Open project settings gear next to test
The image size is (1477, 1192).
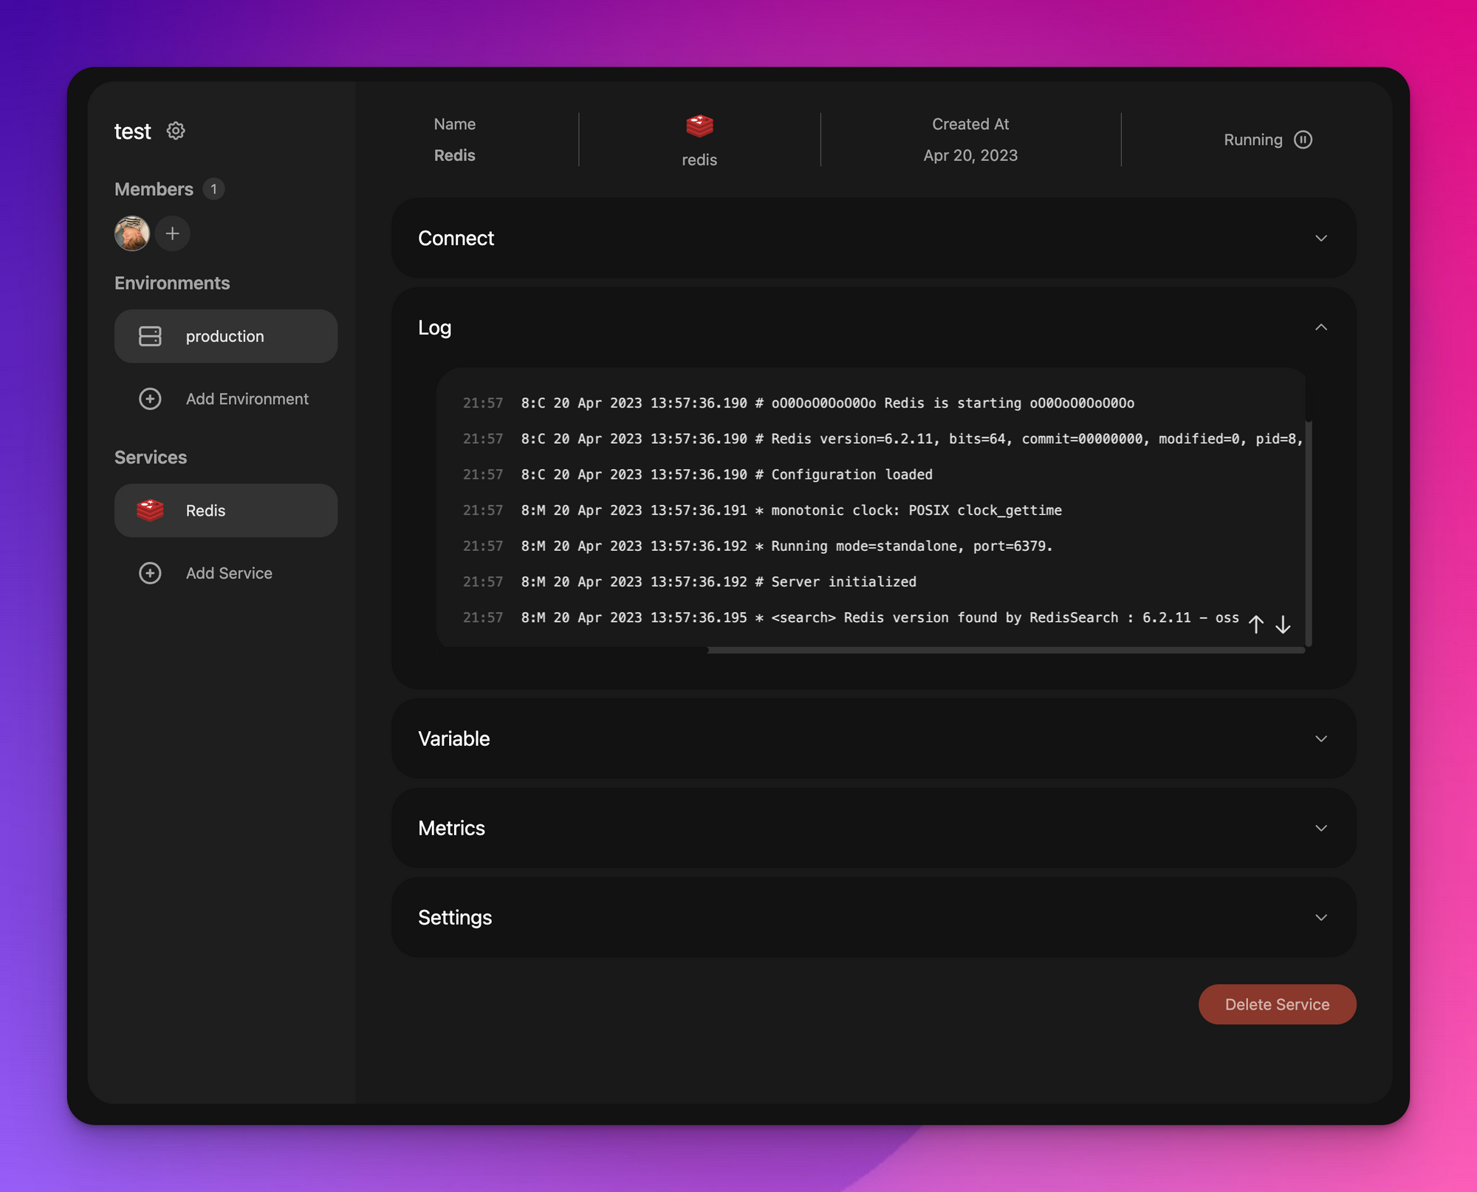pos(176,131)
